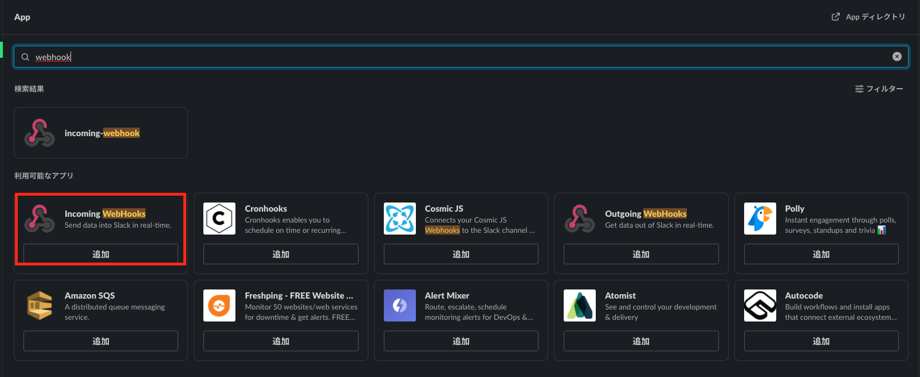Click the filter sliders icon
This screenshot has width=920, height=377.
(x=859, y=89)
